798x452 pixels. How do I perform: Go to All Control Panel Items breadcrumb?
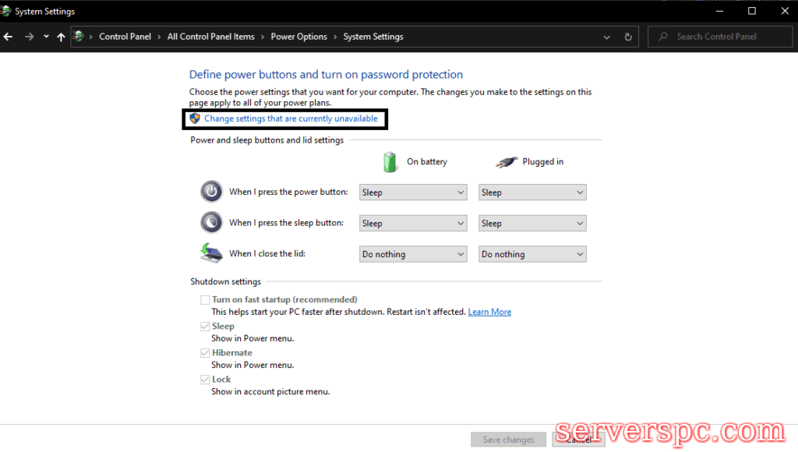[x=210, y=37]
